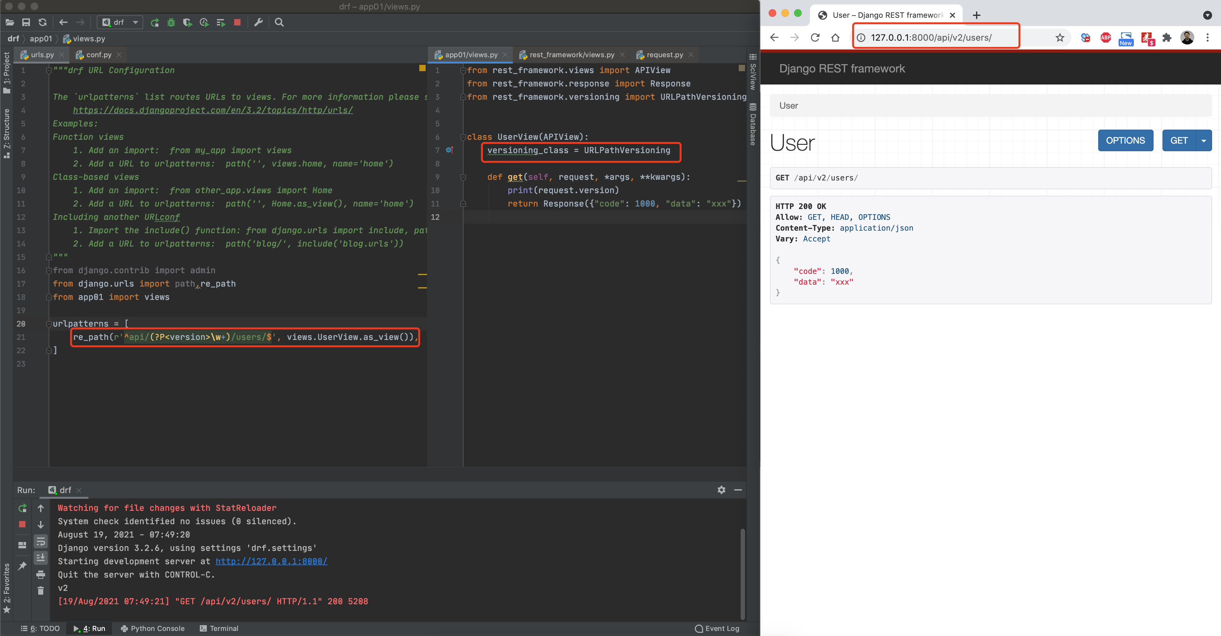Click the red Stop button in top toolbar
Viewport: 1221px width, 636px height.
pos(237,22)
